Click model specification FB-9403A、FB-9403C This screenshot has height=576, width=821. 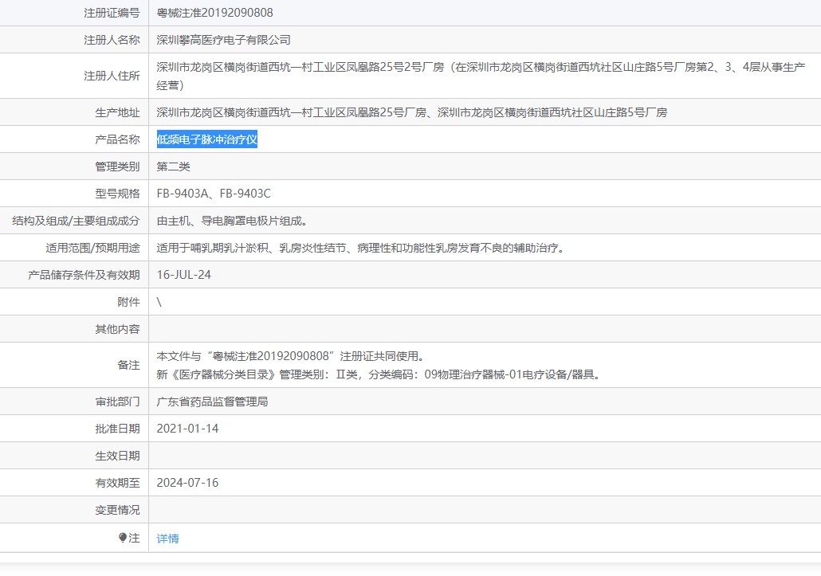pyautogui.click(x=214, y=194)
